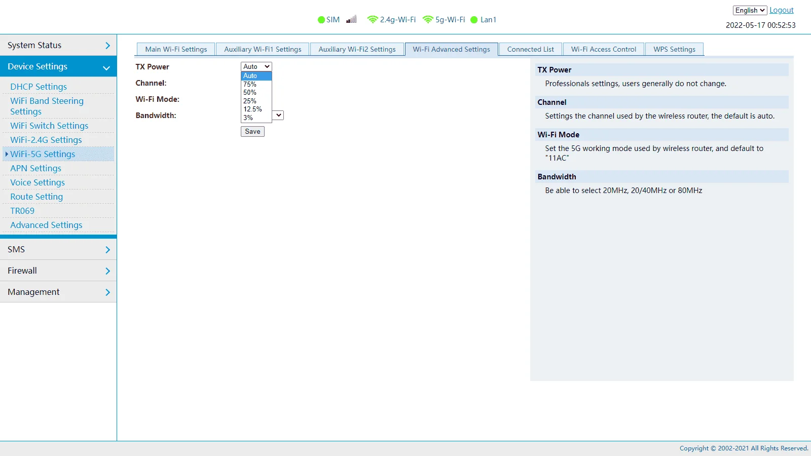Switch to Main Wi-Fi Settings tab
The image size is (811, 456).
(x=176, y=49)
